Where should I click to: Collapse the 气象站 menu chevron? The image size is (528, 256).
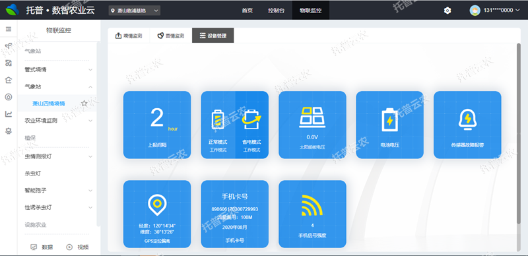click(x=90, y=87)
